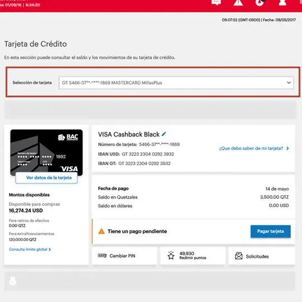Click the 14 de mayo payment date
302x302 pixels.
277,189
